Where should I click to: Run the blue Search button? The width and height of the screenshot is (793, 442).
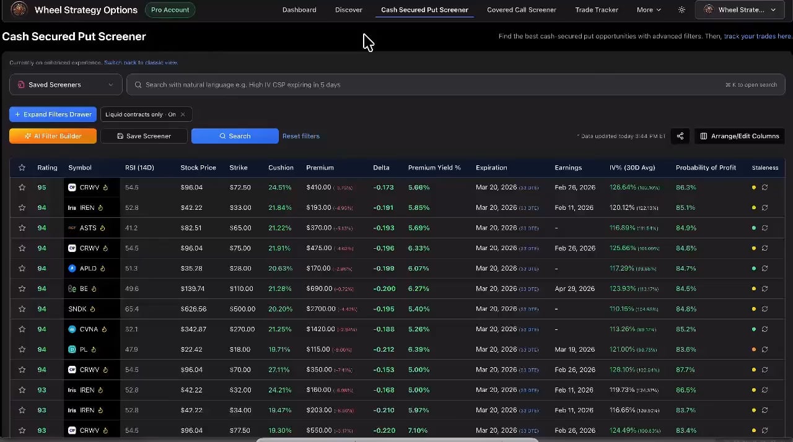click(x=235, y=136)
